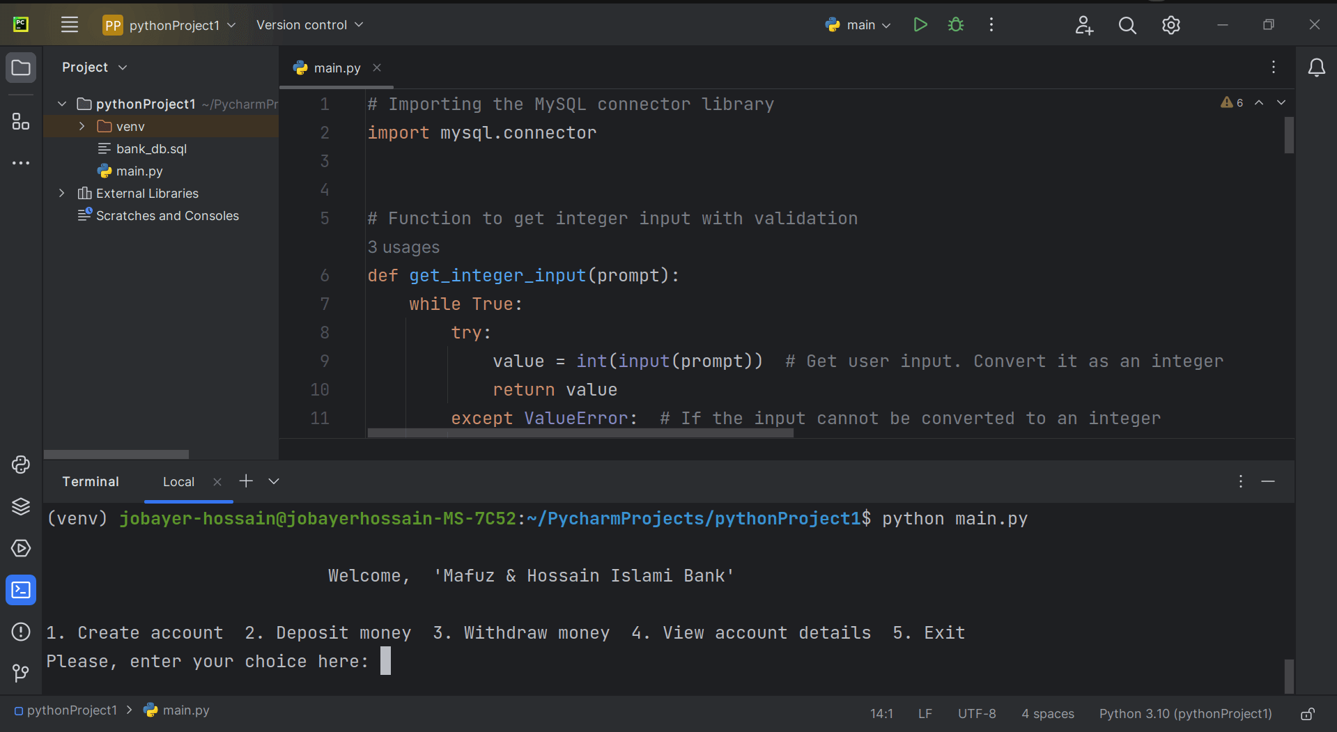Click the project tree horizontal scrollbar

point(116,454)
